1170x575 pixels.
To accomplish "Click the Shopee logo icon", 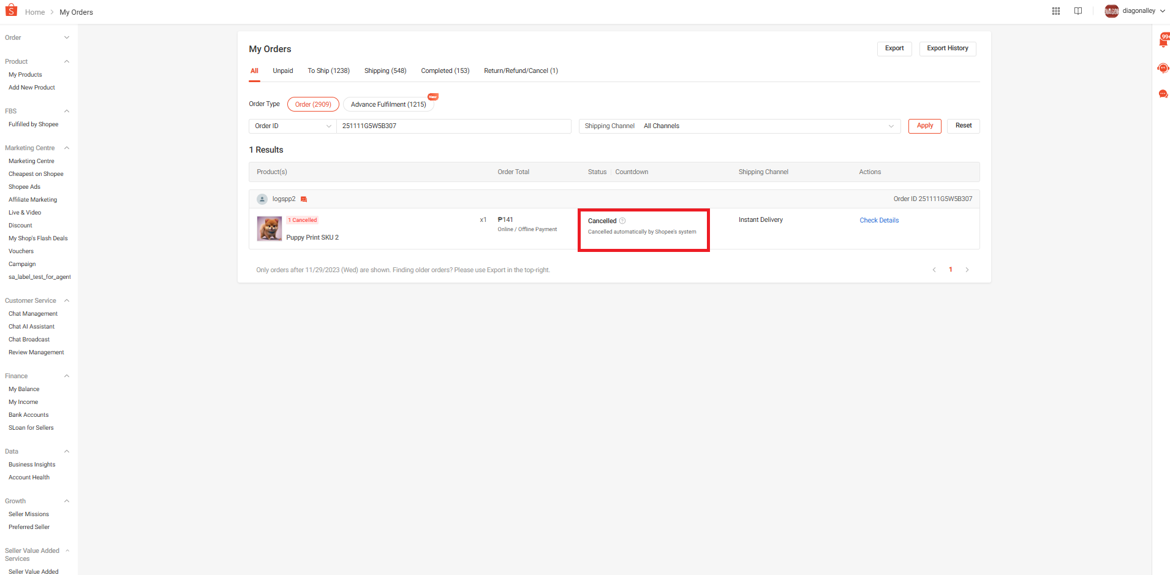I will tap(11, 10).
